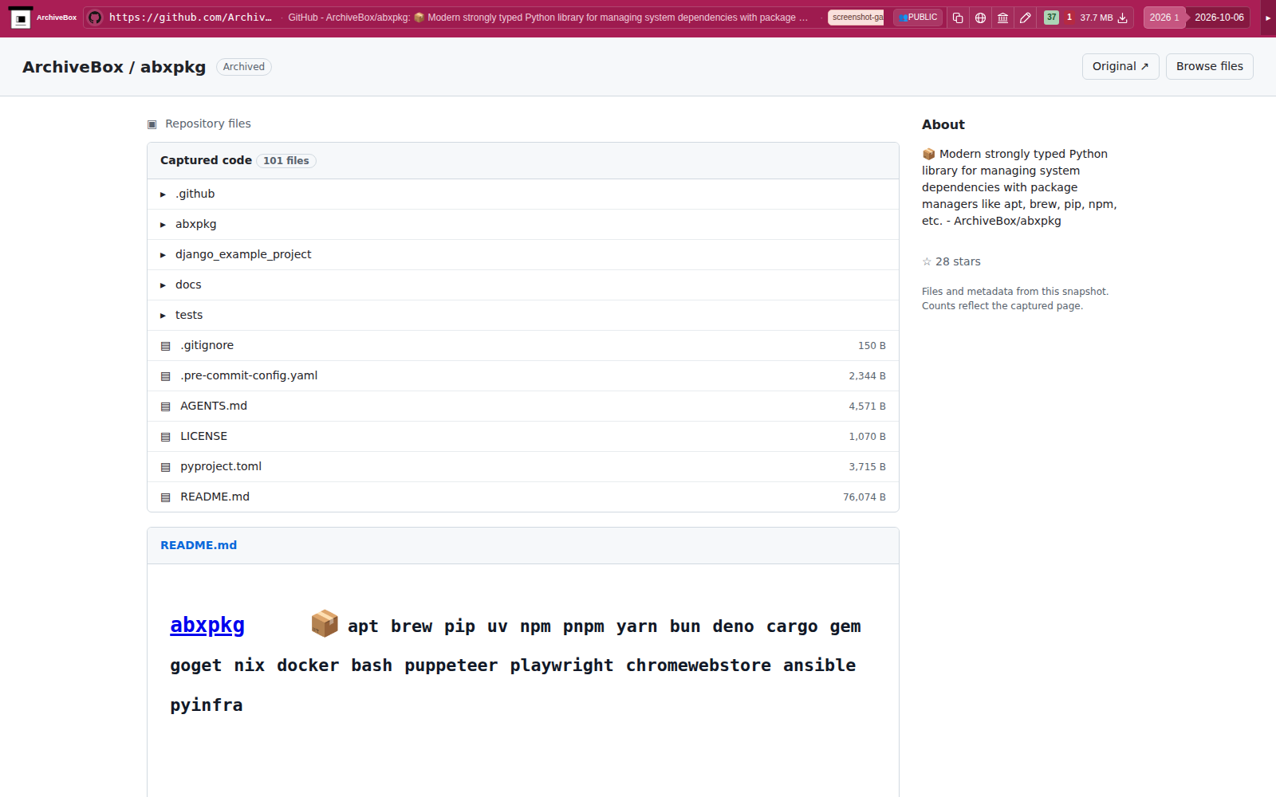Expand the django_example_project folder
Image resolution: width=1276 pixels, height=797 pixels.
tap(522, 254)
